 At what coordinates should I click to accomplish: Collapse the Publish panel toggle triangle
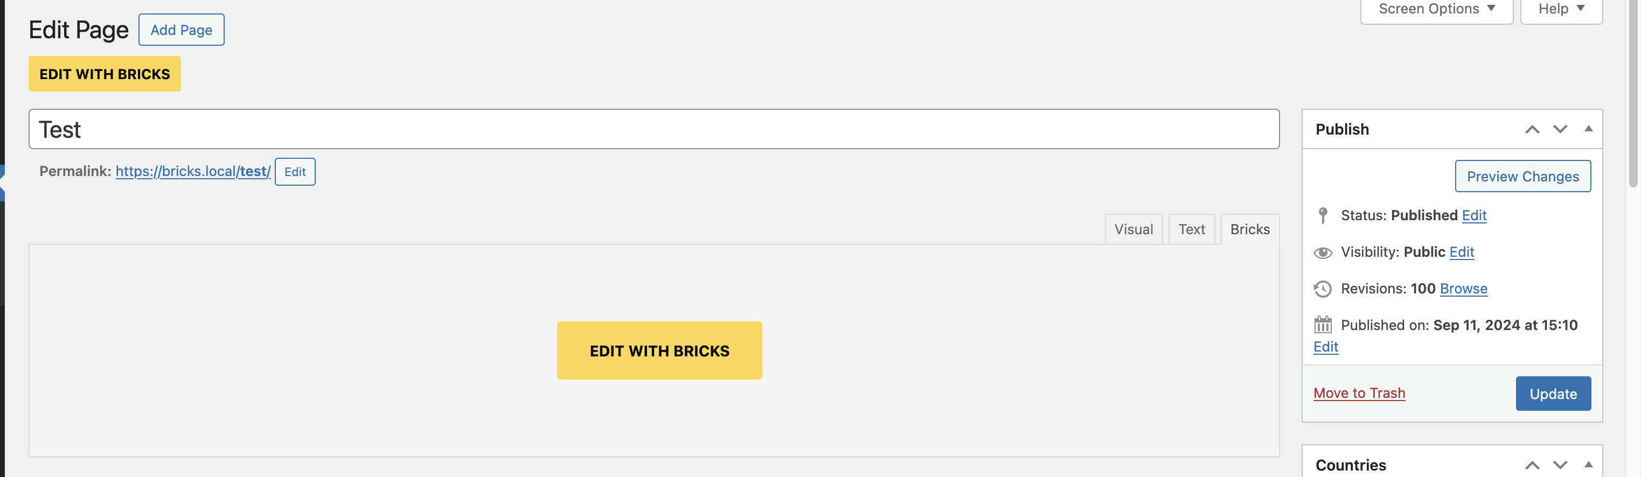(1588, 129)
